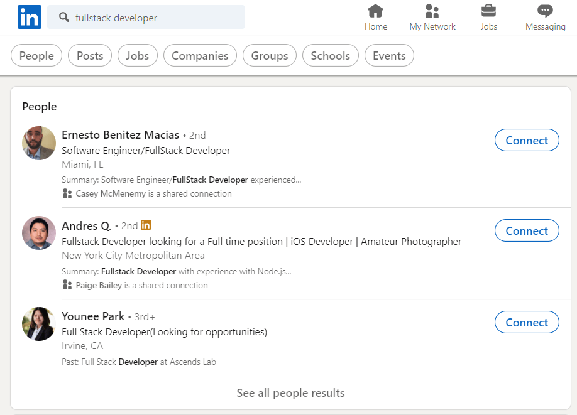577x415 pixels.
Task: Connect with Younee Park
Action: pyautogui.click(x=527, y=323)
